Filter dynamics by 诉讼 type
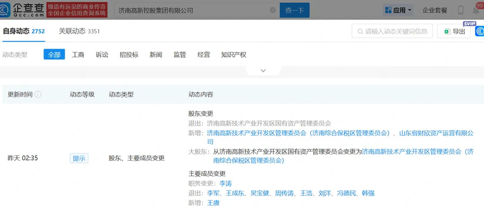 point(102,55)
